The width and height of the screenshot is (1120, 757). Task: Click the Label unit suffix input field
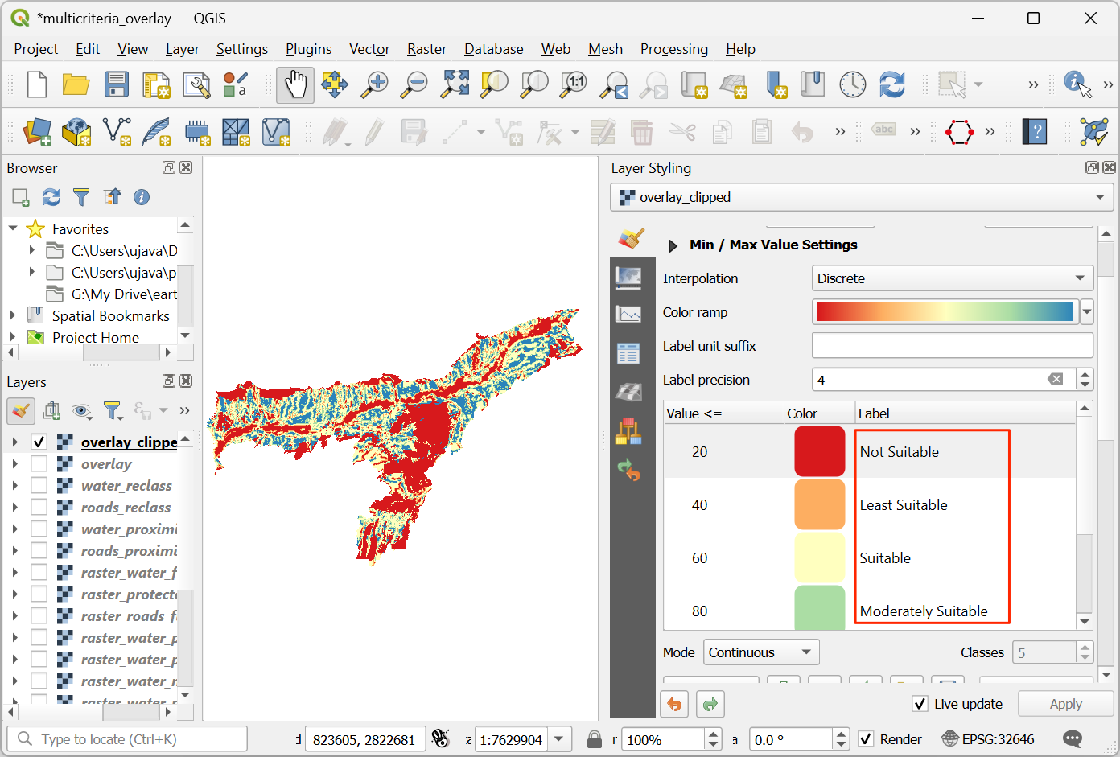pos(952,346)
